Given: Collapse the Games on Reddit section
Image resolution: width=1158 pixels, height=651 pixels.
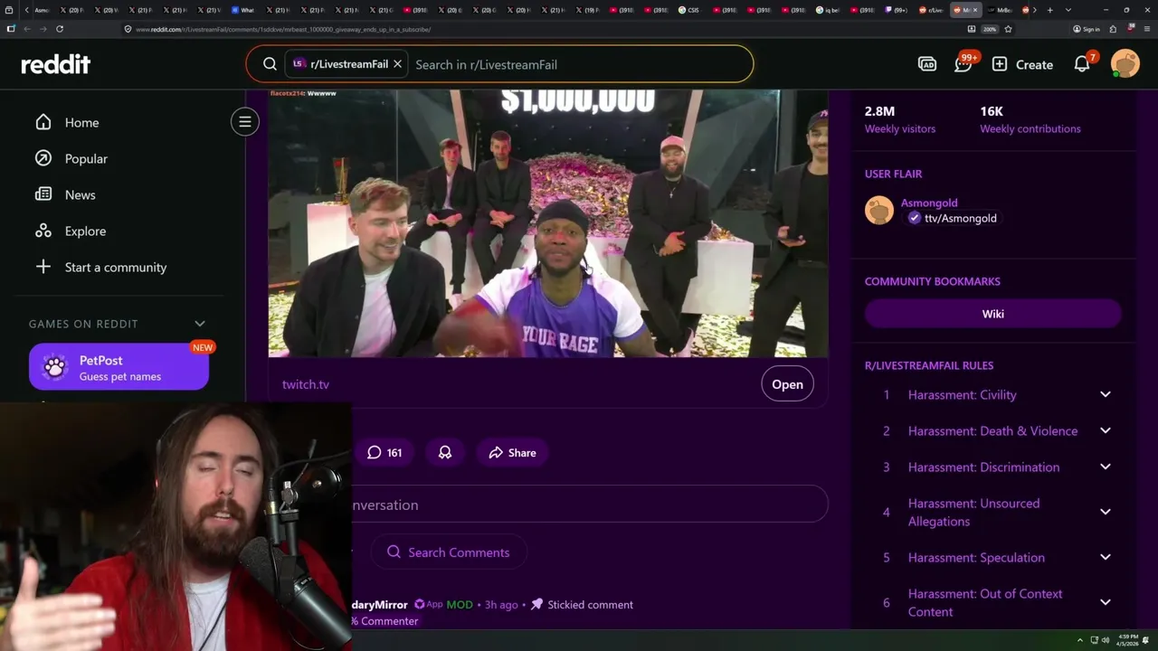Looking at the screenshot, I should coord(200,324).
